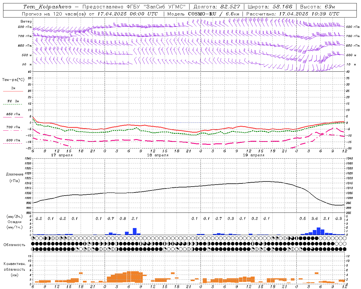Click the "Тем-ра(°C)" temperature panel label

(13, 80)
